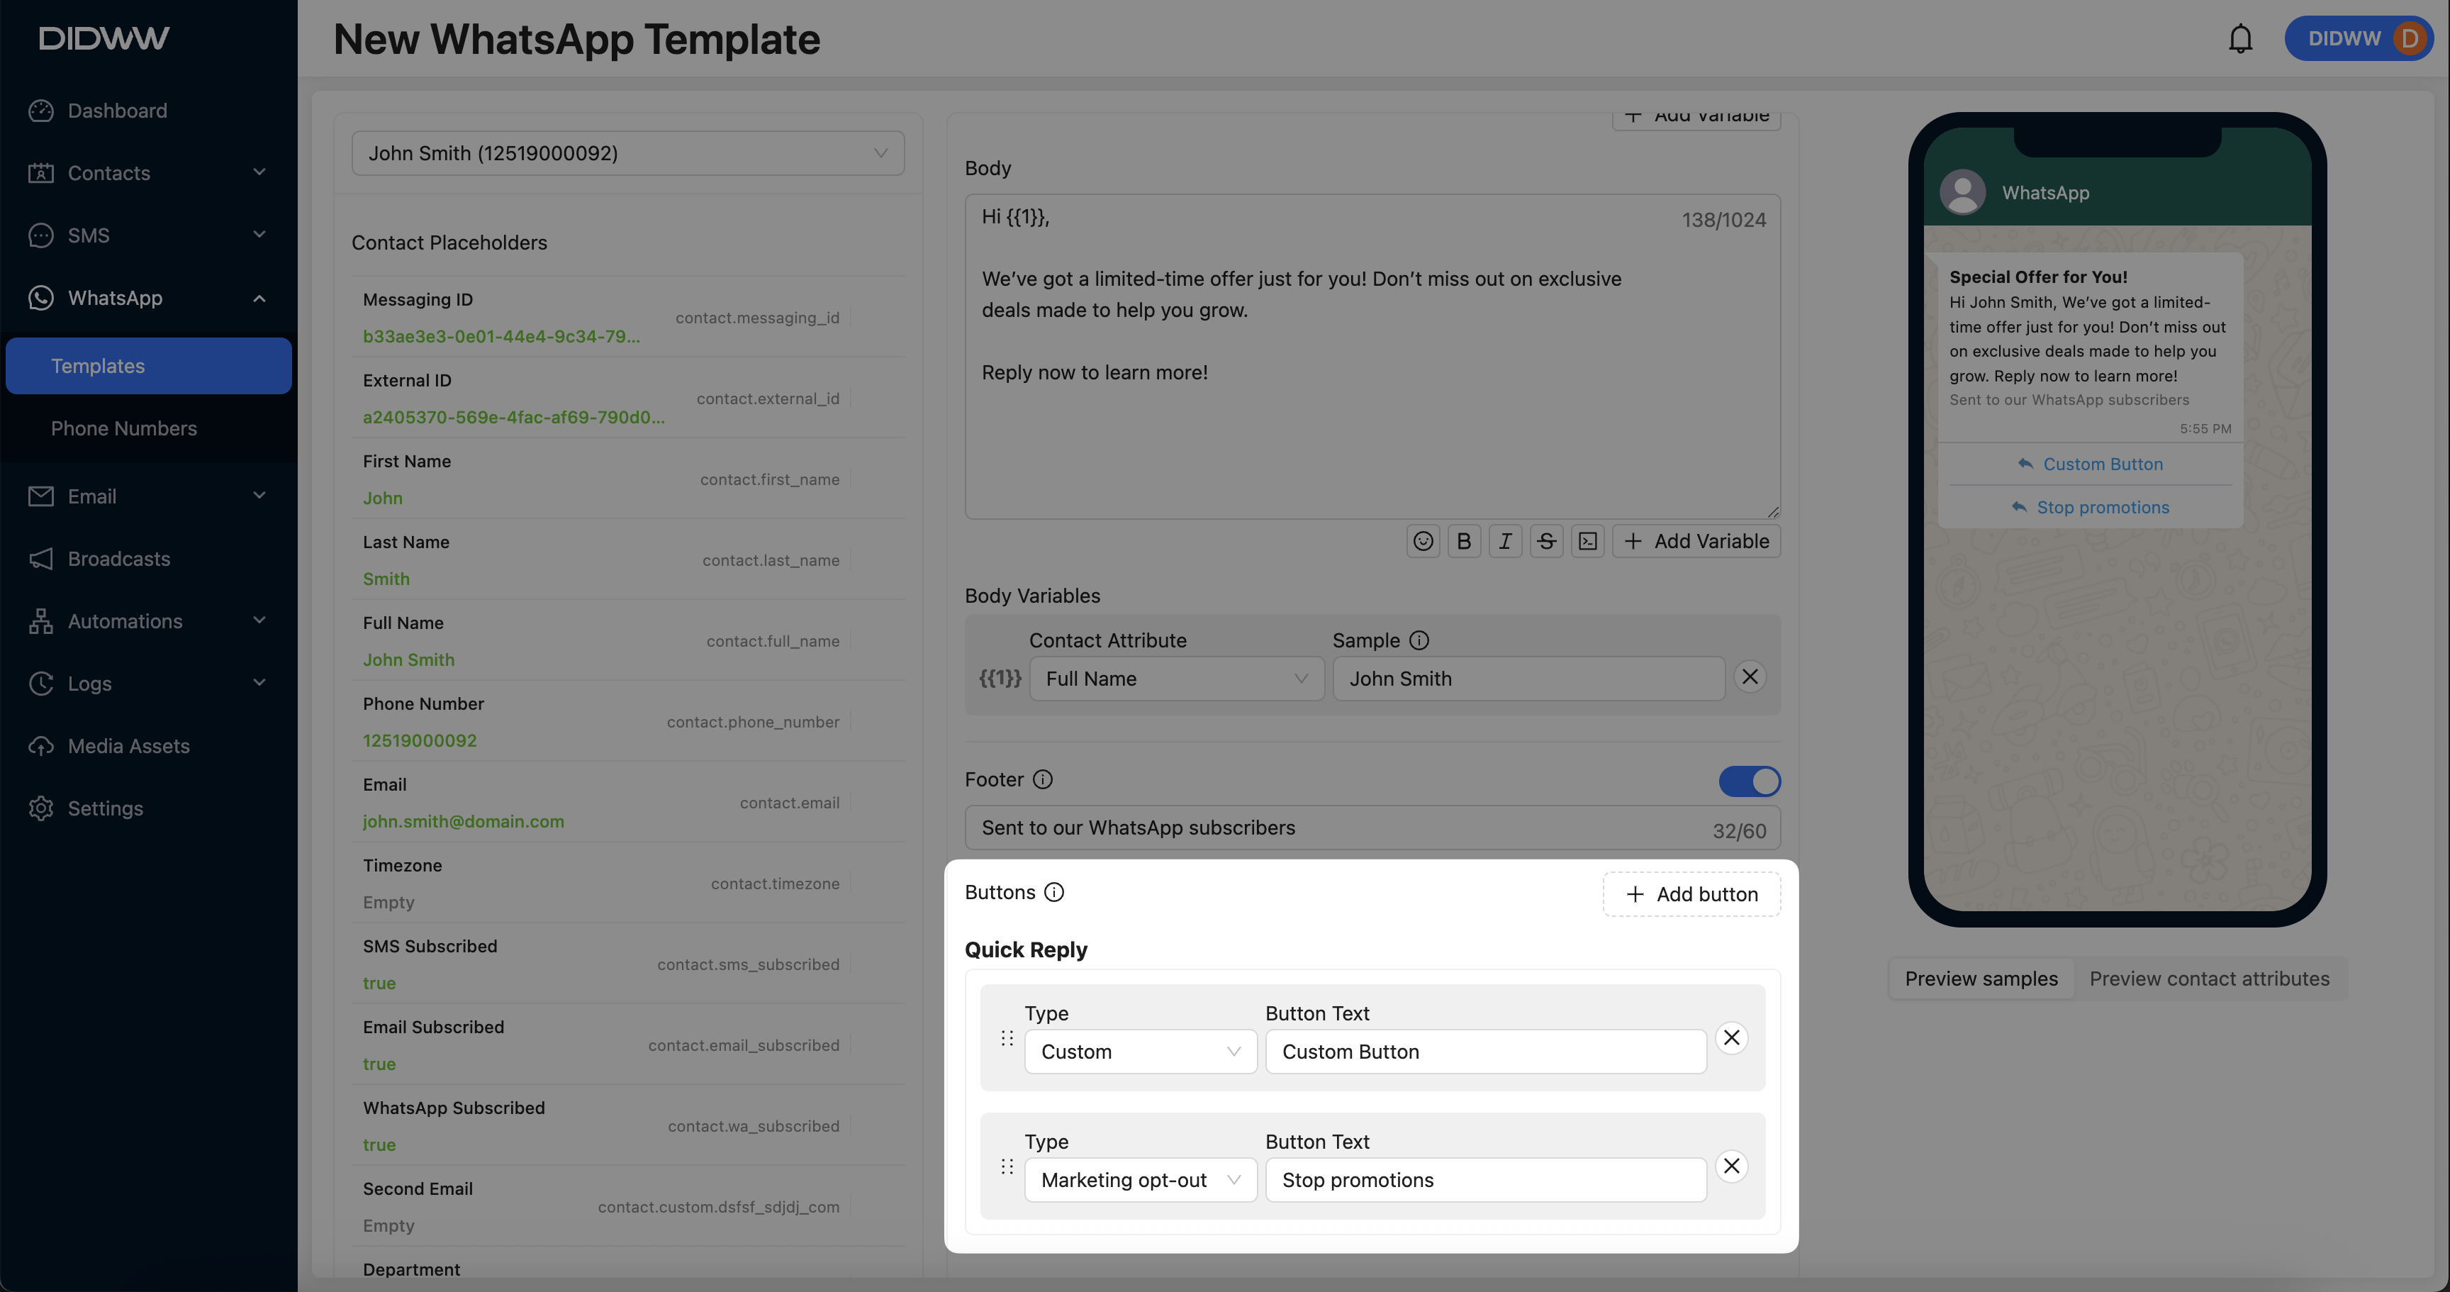
Task: Open Broadcasts in sidebar
Action: pyautogui.click(x=148, y=559)
